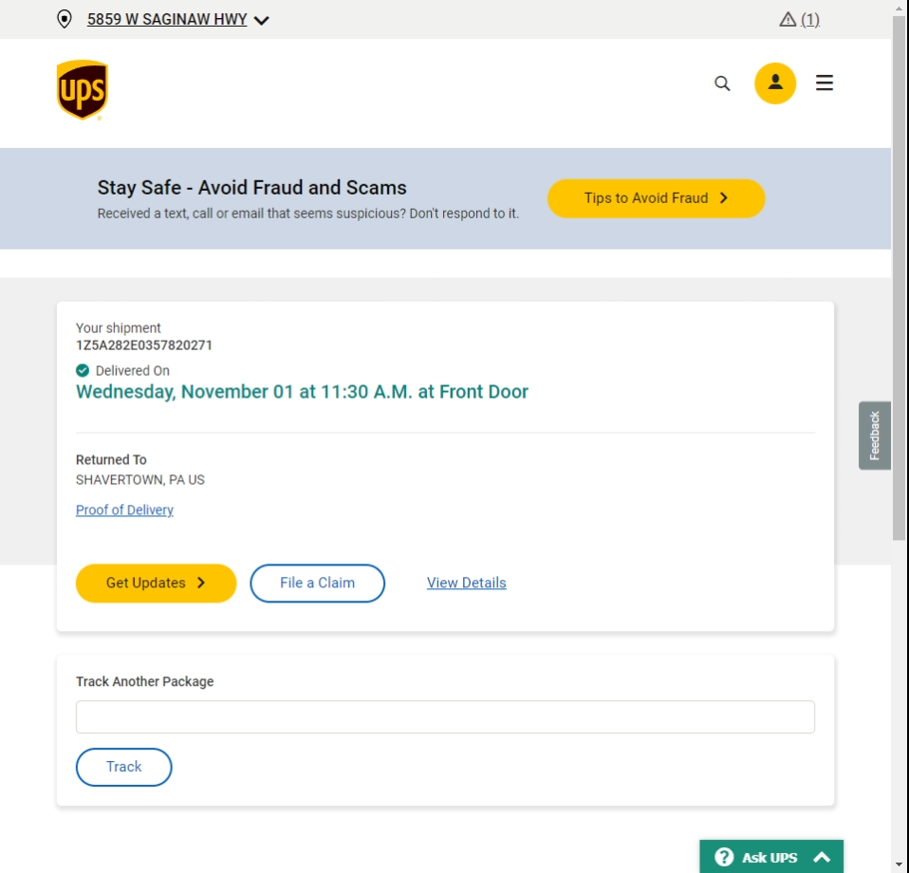Expand the 5859 W Saginaw Hwy location dropdown
The image size is (909, 873).
pyautogui.click(x=262, y=20)
